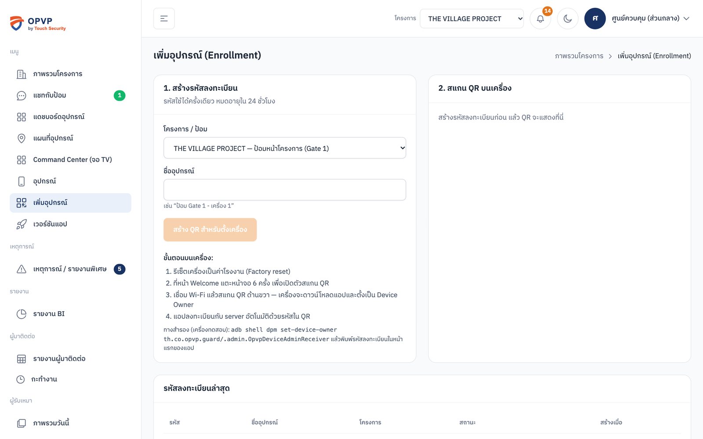The image size is (703, 439).
Task: Click the แชทกับป้อม chat bubble icon
Action: pos(21,96)
